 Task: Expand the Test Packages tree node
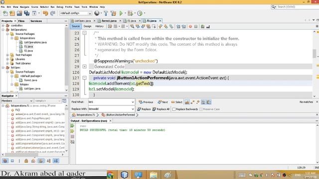7,55
